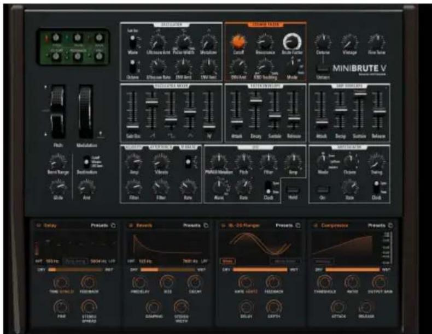Click the Pitch bend wheel
The image size is (432, 334).
pos(58,112)
